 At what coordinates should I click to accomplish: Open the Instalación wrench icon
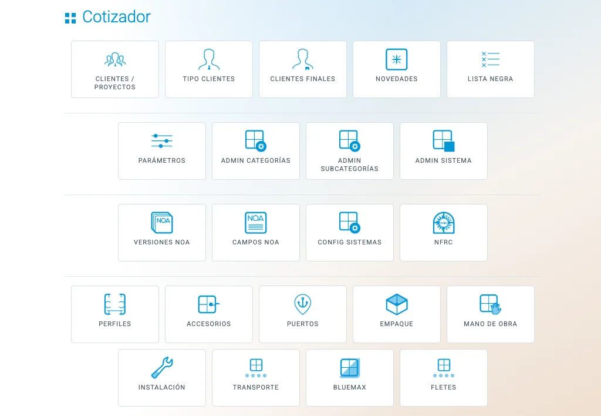tap(162, 368)
